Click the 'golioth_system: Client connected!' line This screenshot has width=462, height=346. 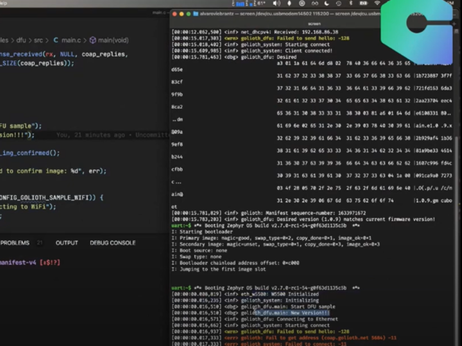pyautogui.click(x=252, y=51)
